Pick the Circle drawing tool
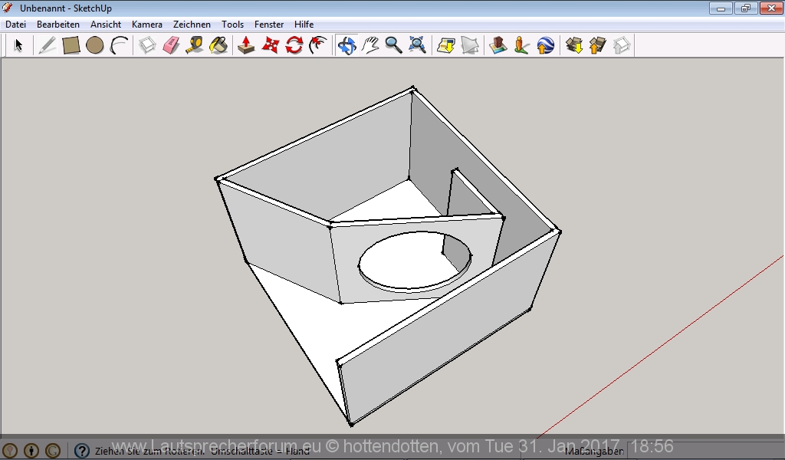The height and width of the screenshot is (460, 785). 95,45
